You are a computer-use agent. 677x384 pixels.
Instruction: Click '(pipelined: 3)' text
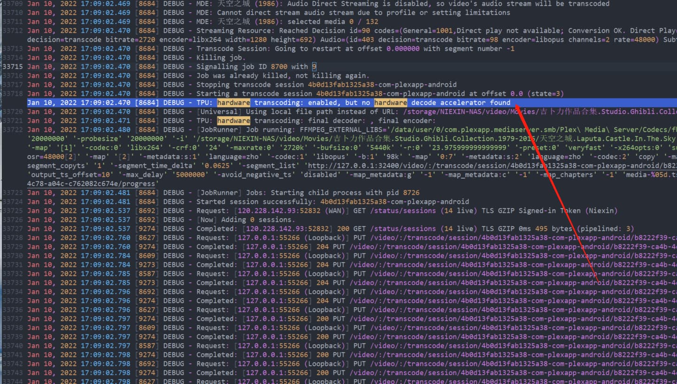(x=606, y=229)
